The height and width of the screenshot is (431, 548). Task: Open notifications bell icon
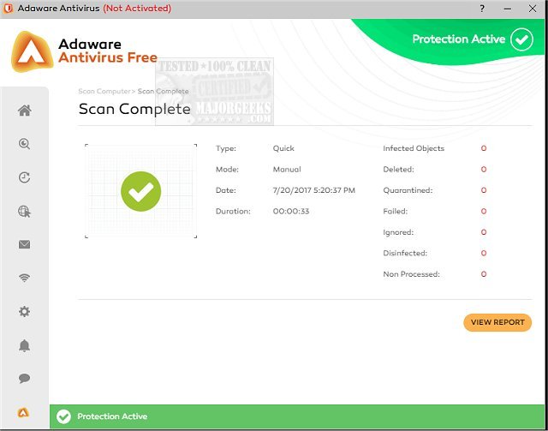point(25,345)
